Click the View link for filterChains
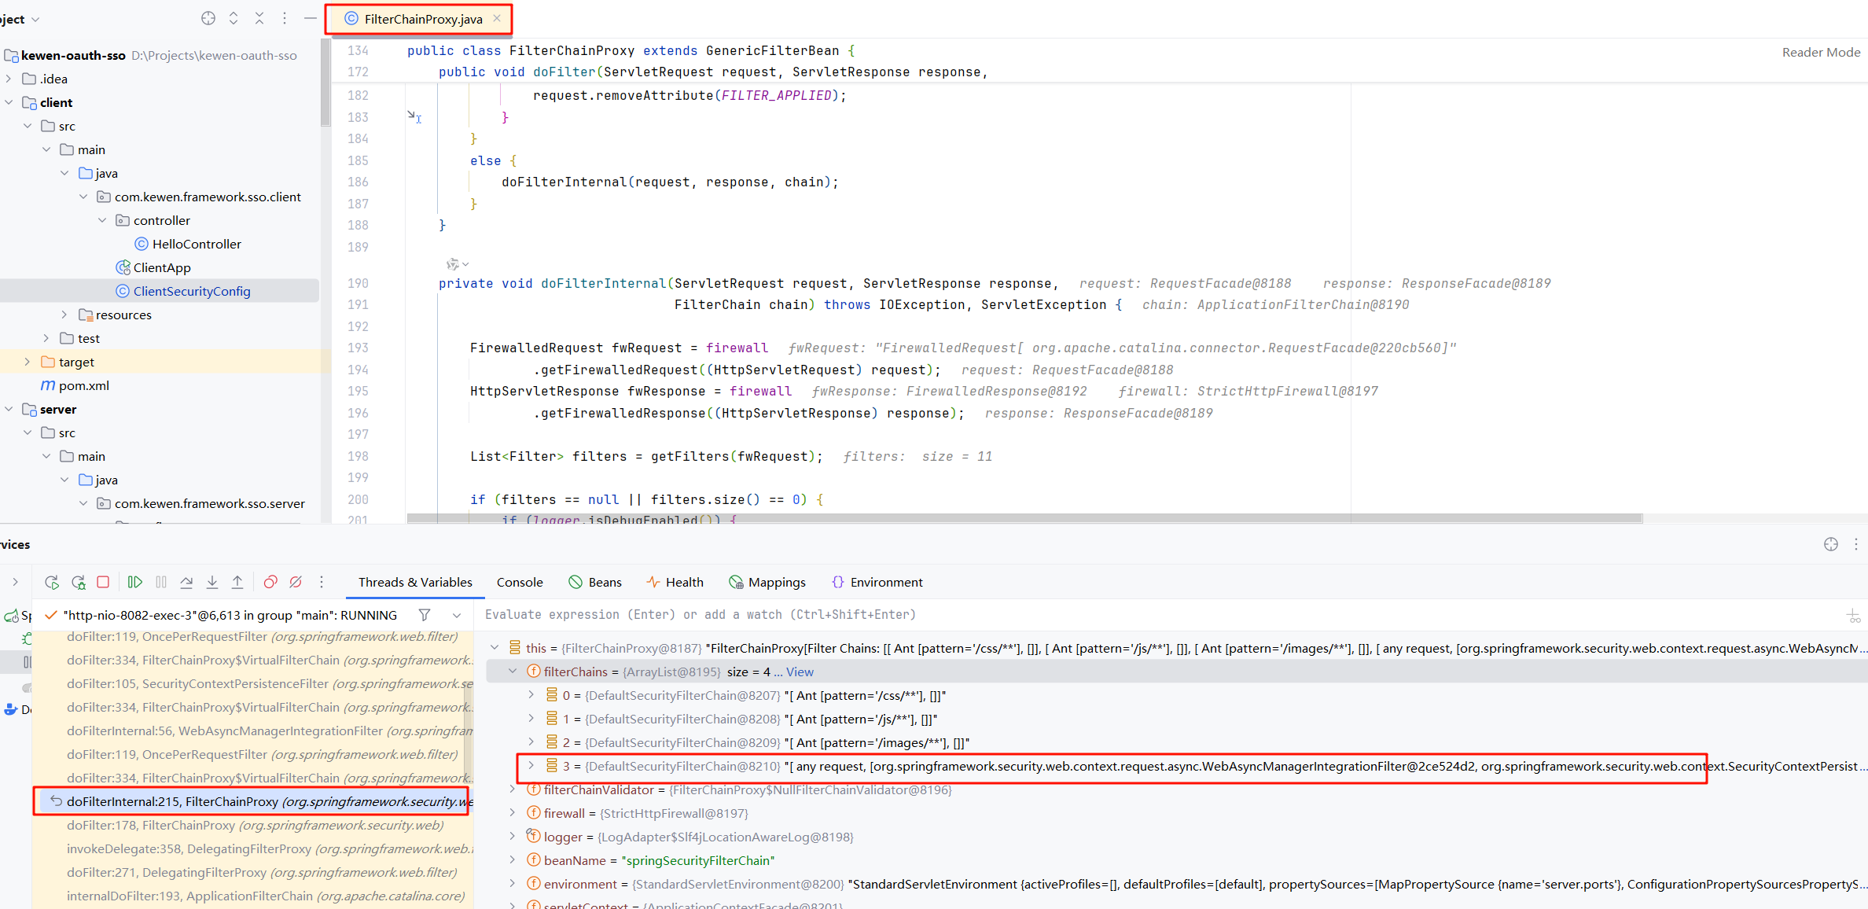 [x=800, y=672]
